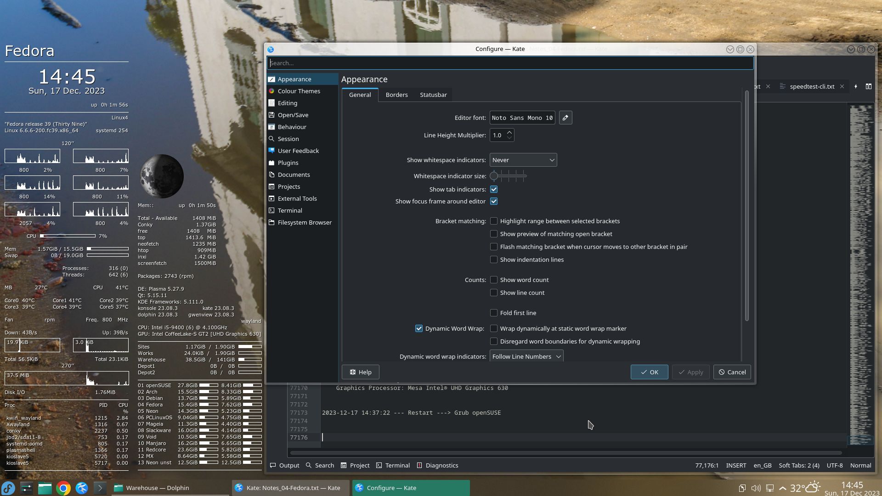Launch Google Chrome from the taskbar
This screenshot has width=882, height=496.
coord(63,488)
